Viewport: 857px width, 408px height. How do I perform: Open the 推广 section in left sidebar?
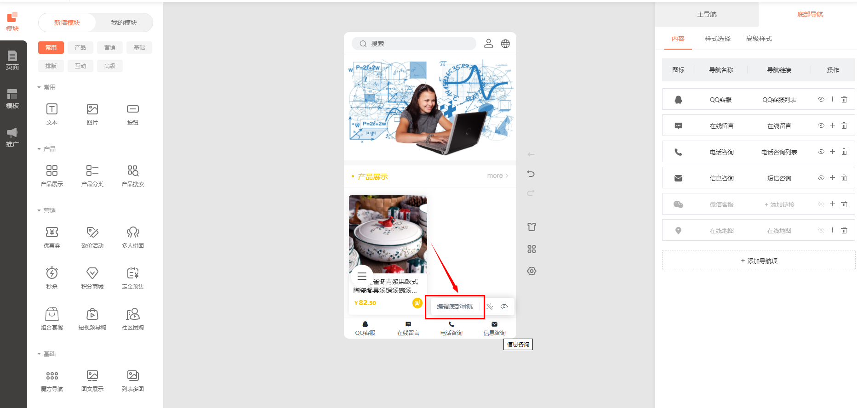pyautogui.click(x=12, y=137)
